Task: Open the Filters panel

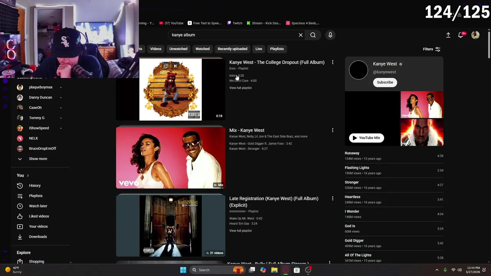Action: (432, 49)
